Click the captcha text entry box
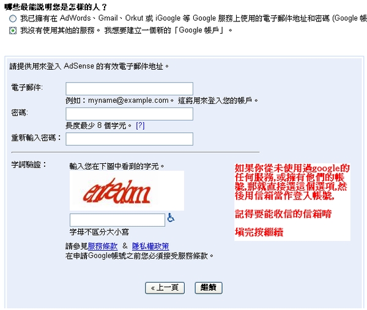 [x=117, y=220]
